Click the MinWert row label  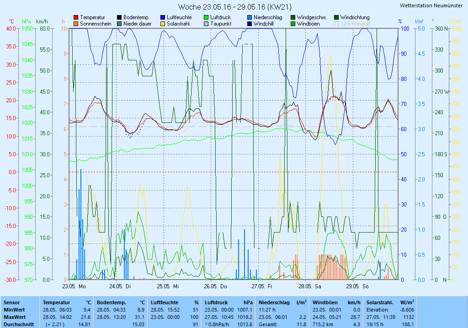pos(14,310)
